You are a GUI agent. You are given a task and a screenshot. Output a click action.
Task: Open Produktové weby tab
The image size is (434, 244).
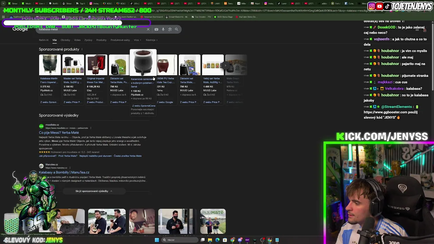tap(120, 40)
